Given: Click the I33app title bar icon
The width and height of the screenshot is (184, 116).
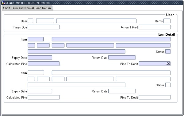Looking at the screenshot, I should click(3, 2).
